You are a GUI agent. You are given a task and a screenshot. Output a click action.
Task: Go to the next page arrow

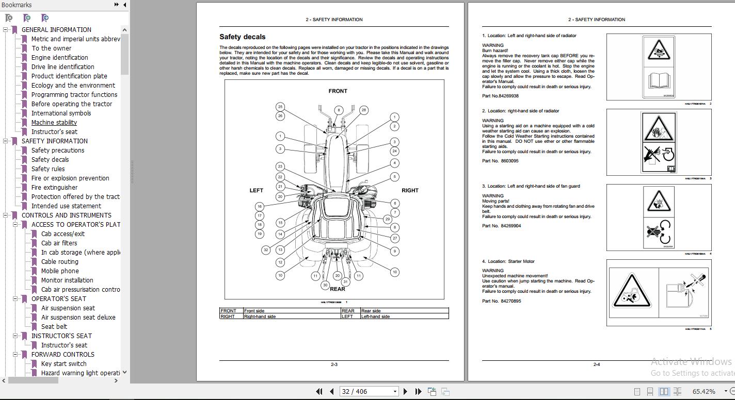pyautogui.click(x=405, y=391)
